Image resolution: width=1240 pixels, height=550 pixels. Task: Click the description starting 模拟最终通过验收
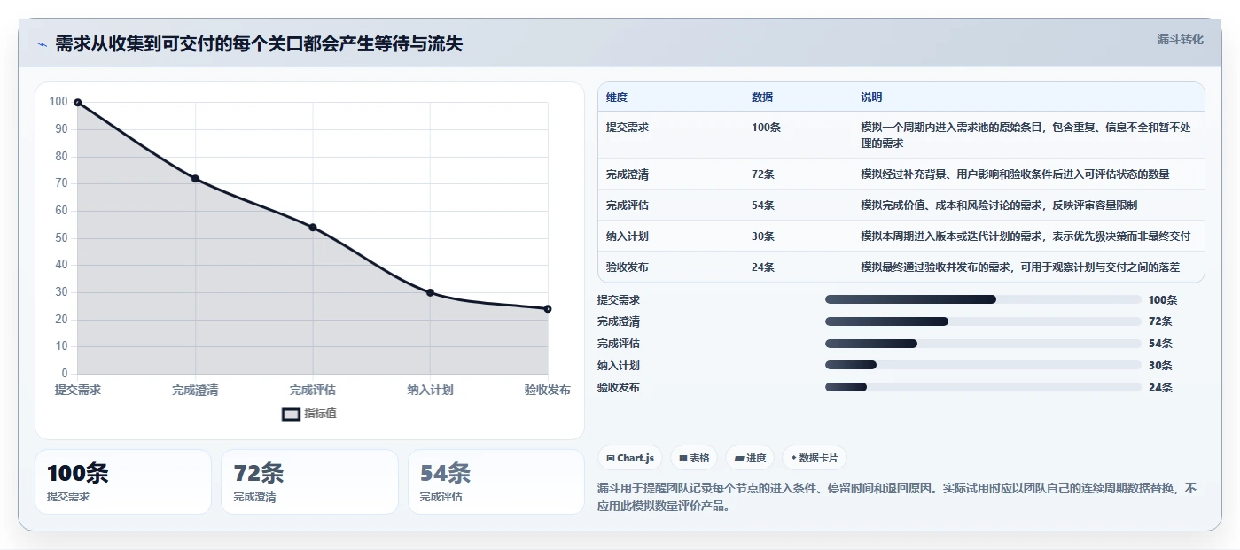pyautogui.click(x=1020, y=267)
